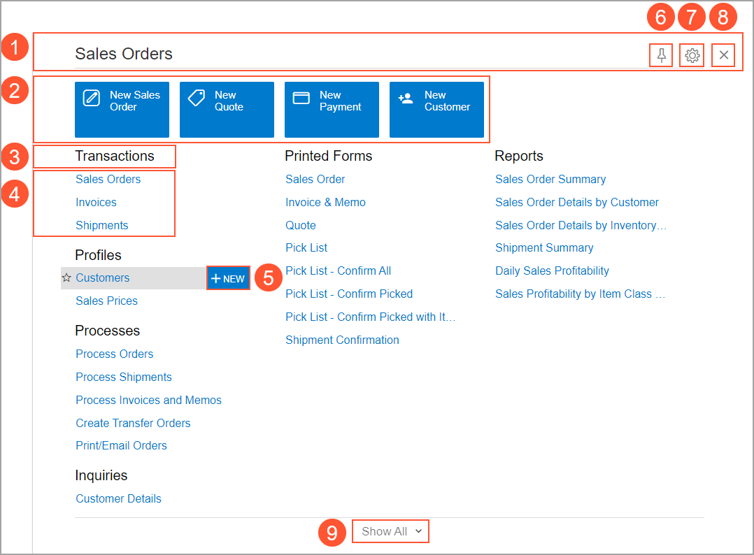The height and width of the screenshot is (555, 754).
Task: View Invoices under Transactions
Action: [96, 202]
